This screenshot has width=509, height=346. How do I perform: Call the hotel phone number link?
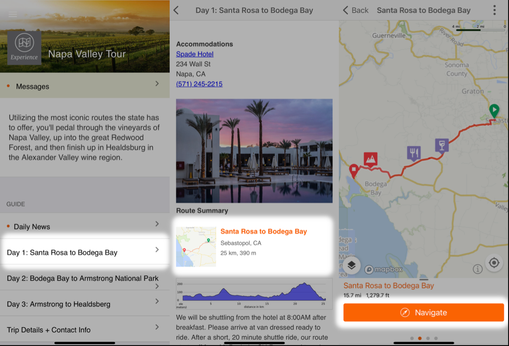199,84
